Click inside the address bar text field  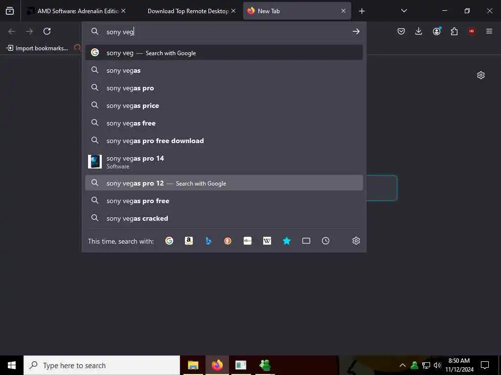coord(224,32)
